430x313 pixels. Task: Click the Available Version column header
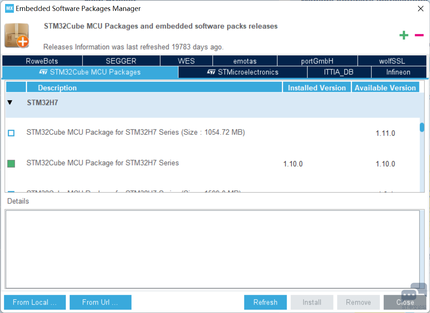[x=385, y=87]
